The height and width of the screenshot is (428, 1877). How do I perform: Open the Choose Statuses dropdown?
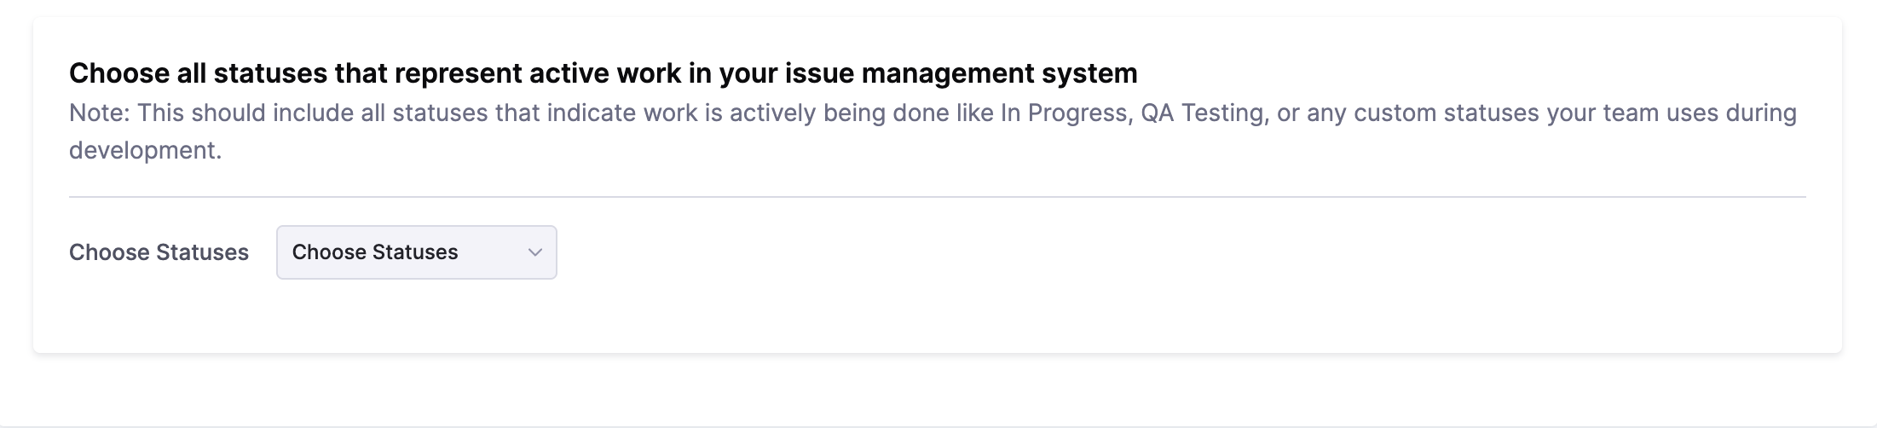coord(416,252)
